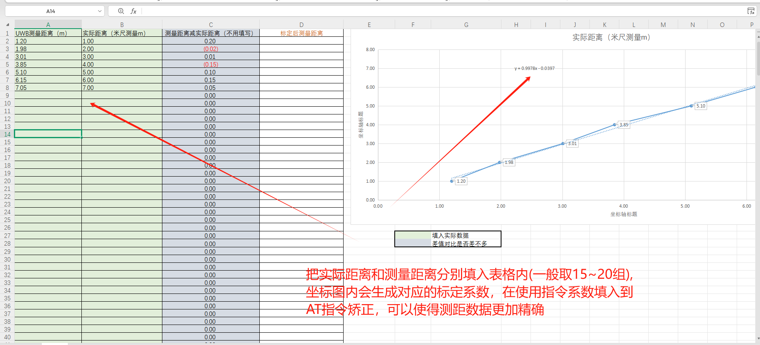
Task: Click the chart title 实际距离（米尺测量m）
Action: click(x=611, y=38)
